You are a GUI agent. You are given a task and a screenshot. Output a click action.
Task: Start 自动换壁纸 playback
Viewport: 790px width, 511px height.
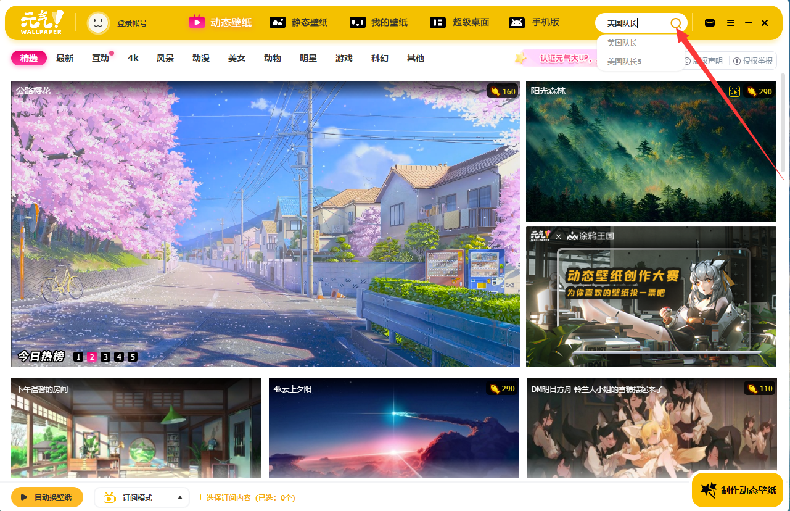pos(47,497)
